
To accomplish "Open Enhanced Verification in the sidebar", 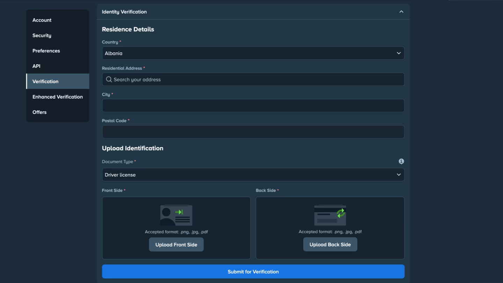I will pos(58,97).
